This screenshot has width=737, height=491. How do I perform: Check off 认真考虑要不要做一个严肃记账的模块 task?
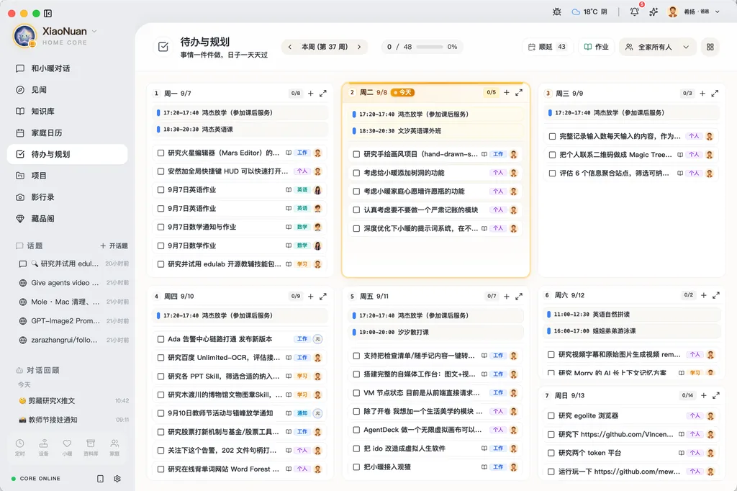tap(356, 210)
